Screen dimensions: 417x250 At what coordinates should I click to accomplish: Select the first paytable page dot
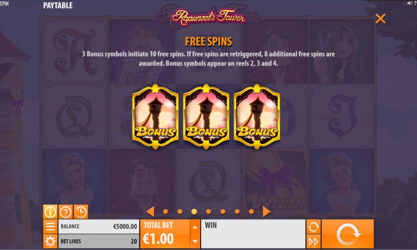(166, 212)
